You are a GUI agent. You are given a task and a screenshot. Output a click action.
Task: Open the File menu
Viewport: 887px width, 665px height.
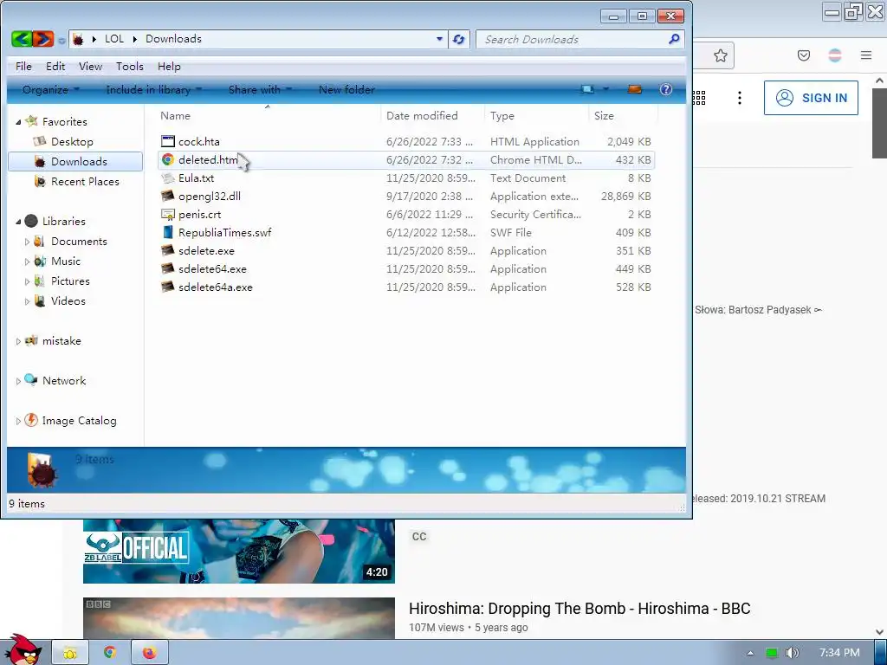tap(23, 66)
